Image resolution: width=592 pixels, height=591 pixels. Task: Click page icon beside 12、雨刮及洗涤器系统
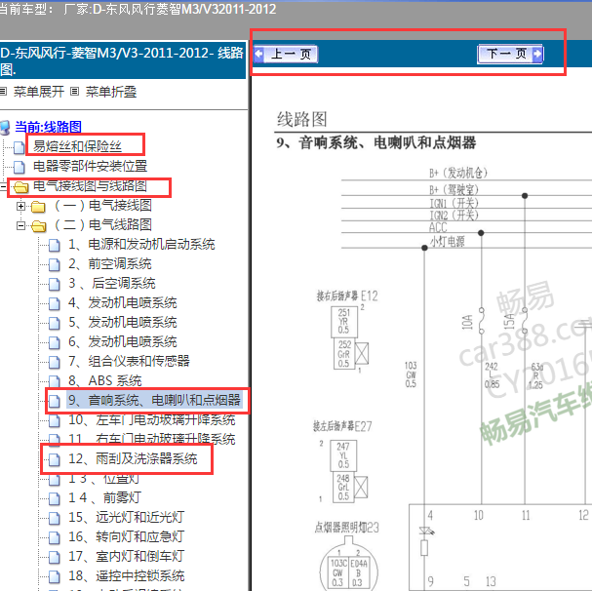(x=55, y=459)
